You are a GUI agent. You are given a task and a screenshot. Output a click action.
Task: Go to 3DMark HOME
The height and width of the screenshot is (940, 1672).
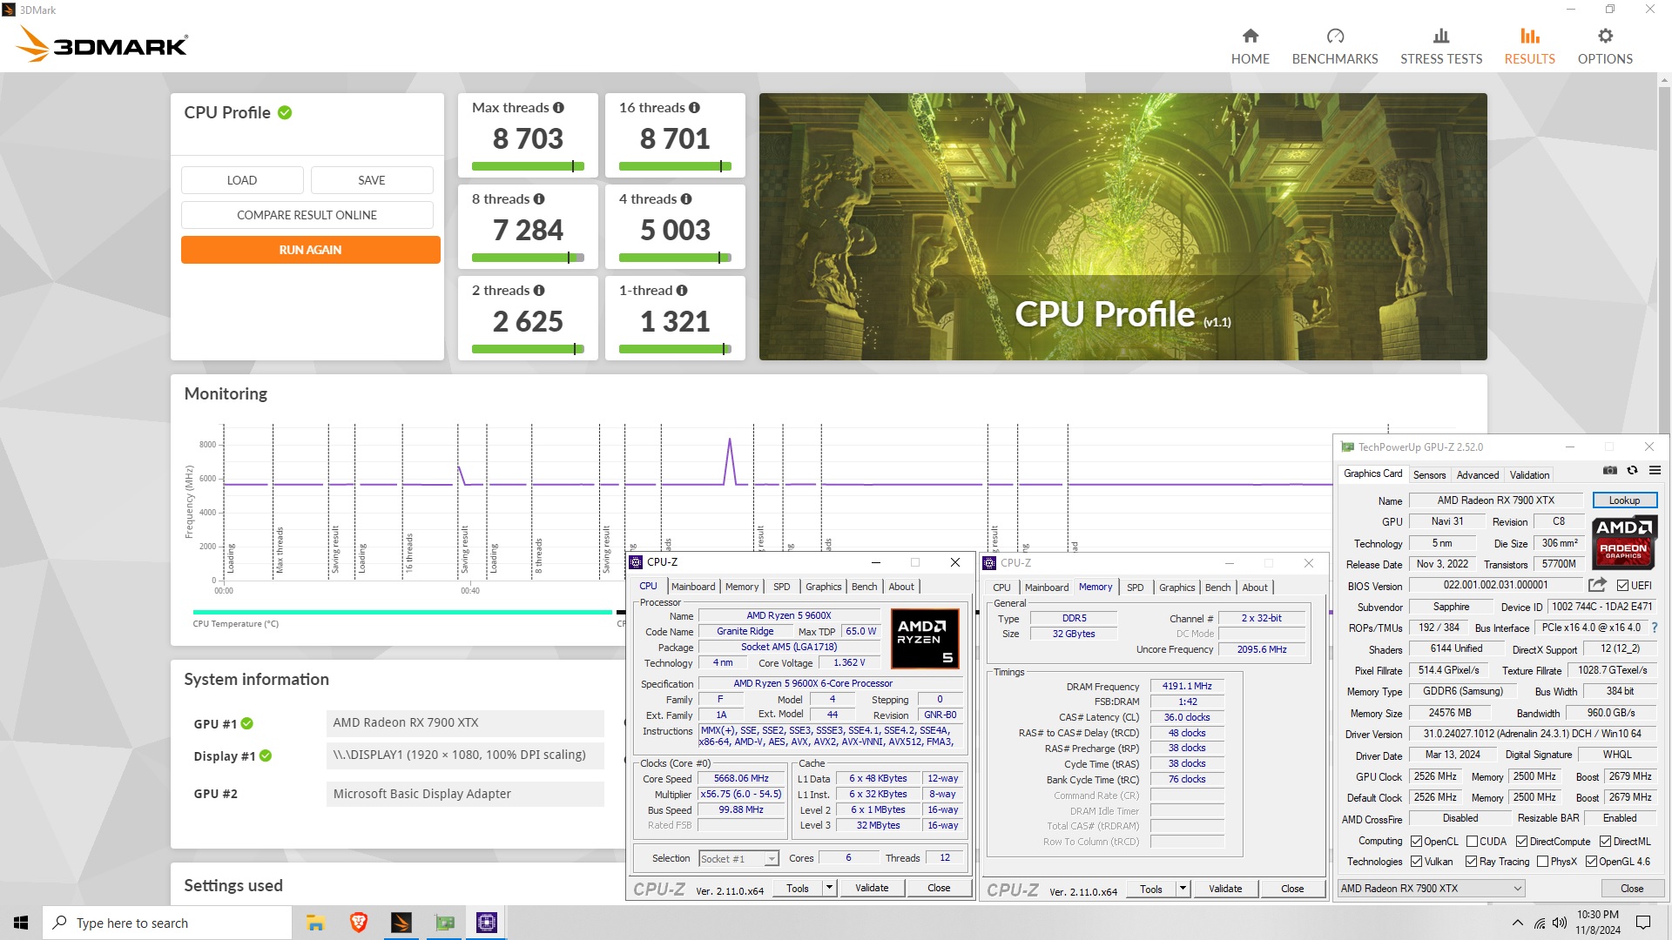coord(1250,46)
